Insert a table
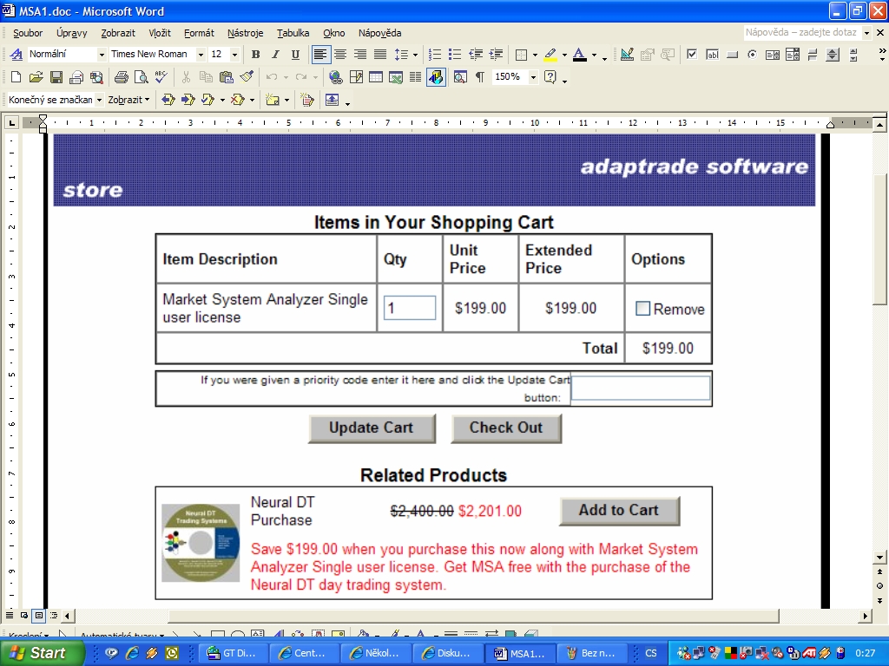Image resolution: width=889 pixels, height=666 pixels. click(375, 77)
